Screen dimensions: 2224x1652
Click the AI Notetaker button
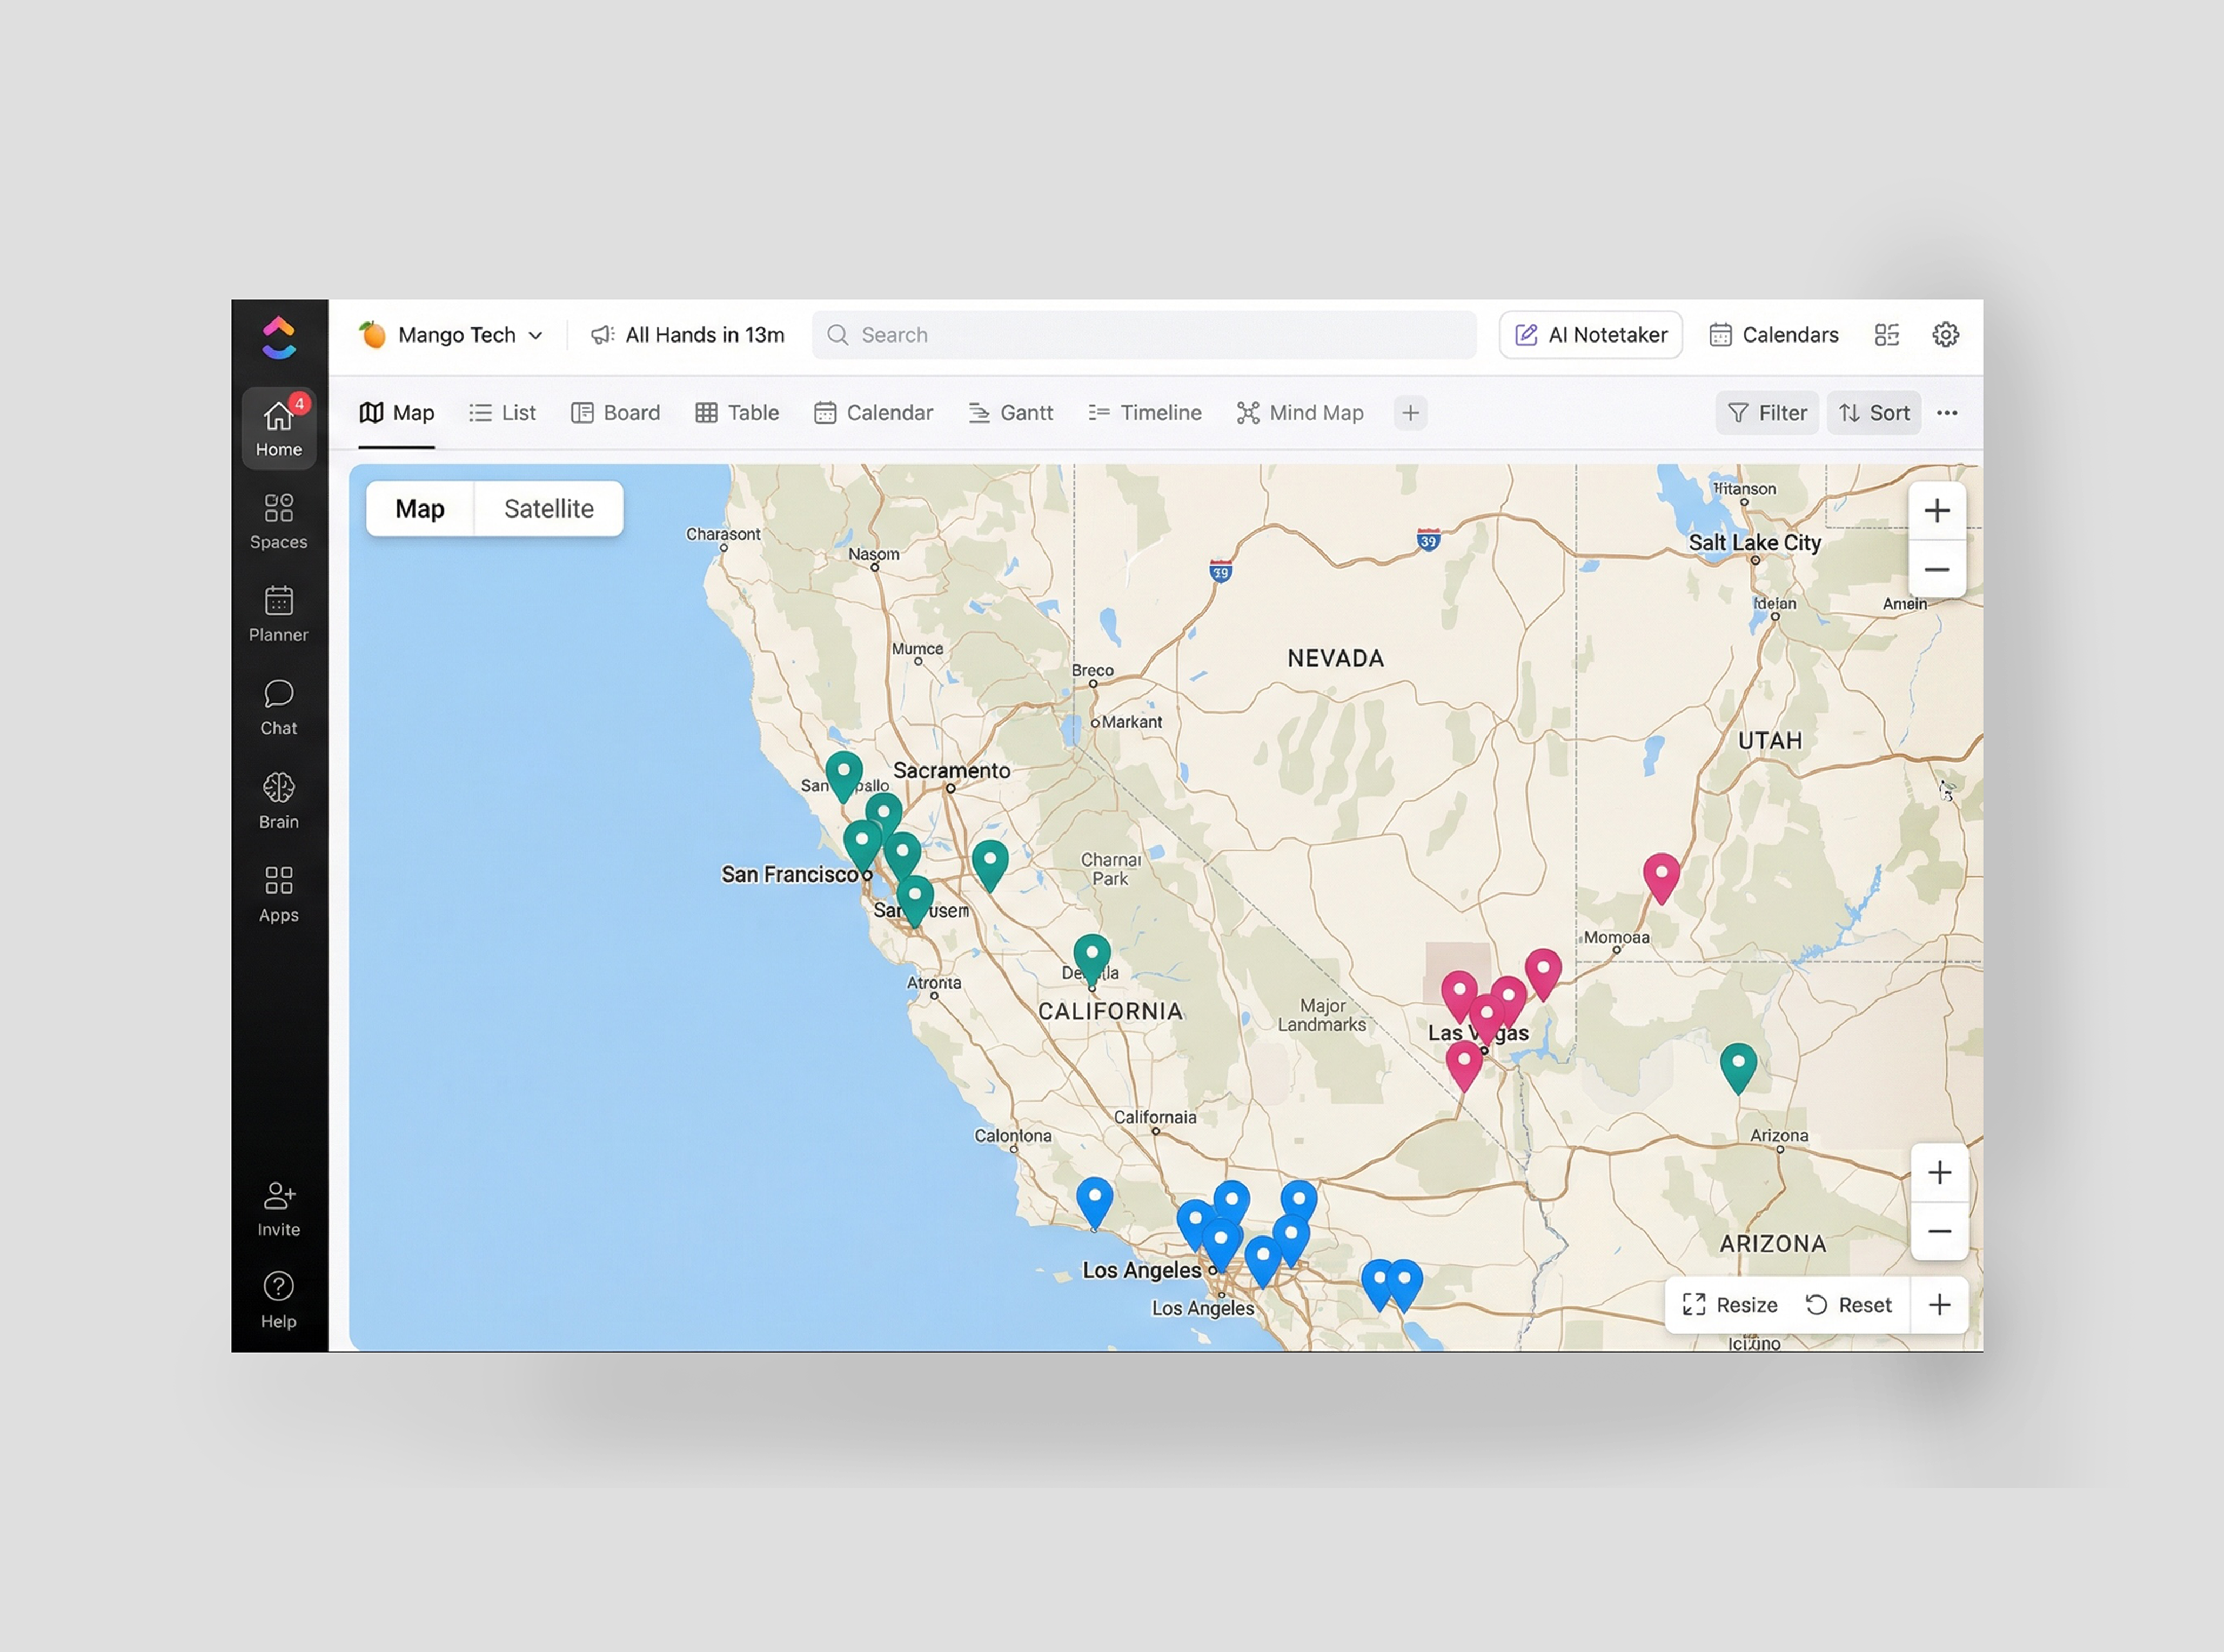pyautogui.click(x=1590, y=334)
